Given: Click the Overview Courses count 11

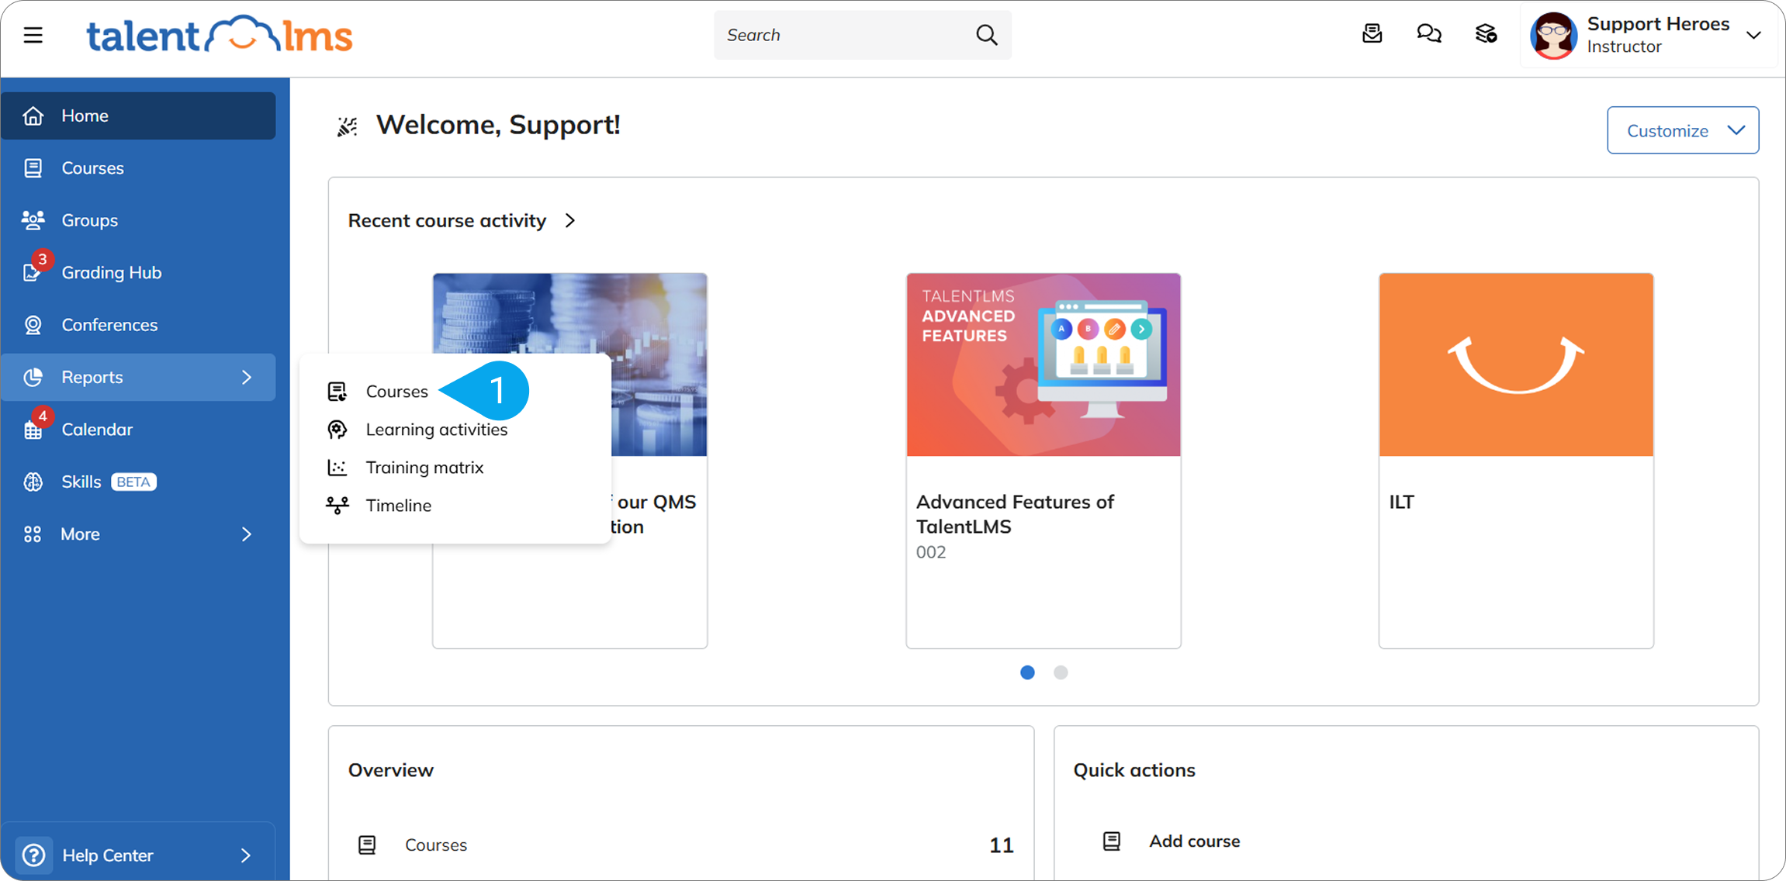Looking at the screenshot, I should (x=1001, y=845).
